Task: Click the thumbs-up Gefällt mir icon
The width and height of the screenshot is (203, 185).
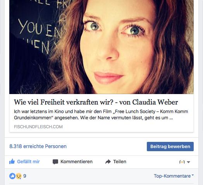Action: (12, 161)
